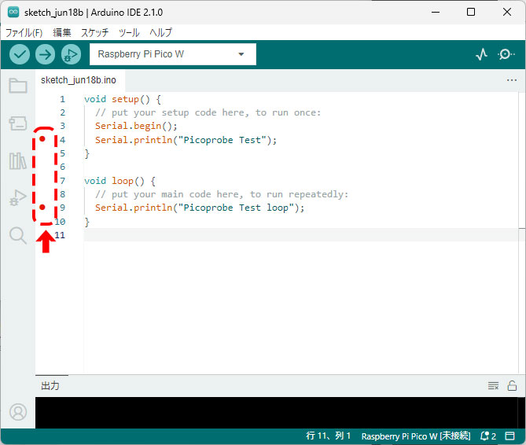Open the Serial Plotter
This screenshot has width=526, height=445.
click(x=482, y=54)
